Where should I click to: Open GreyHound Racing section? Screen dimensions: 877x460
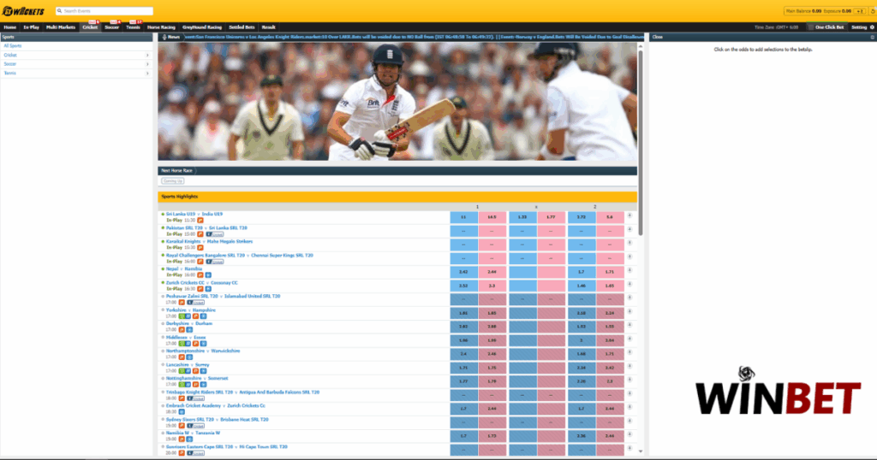(x=202, y=27)
